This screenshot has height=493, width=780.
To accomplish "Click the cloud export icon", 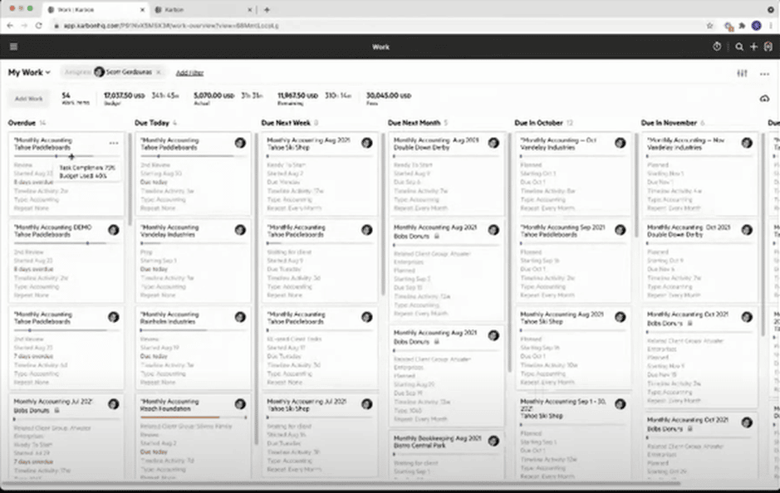I will click(764, 99).
